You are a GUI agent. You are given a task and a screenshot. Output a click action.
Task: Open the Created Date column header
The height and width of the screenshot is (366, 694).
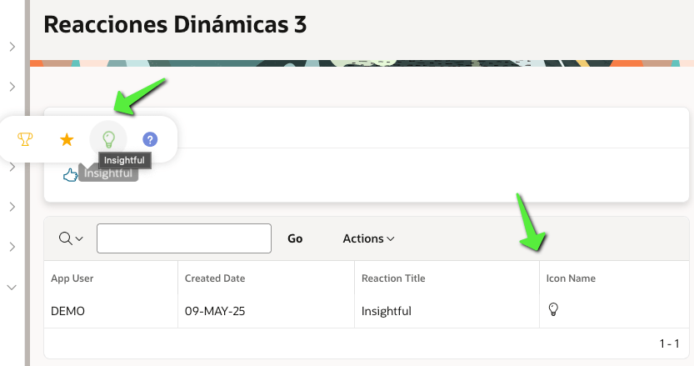[215, 278]
